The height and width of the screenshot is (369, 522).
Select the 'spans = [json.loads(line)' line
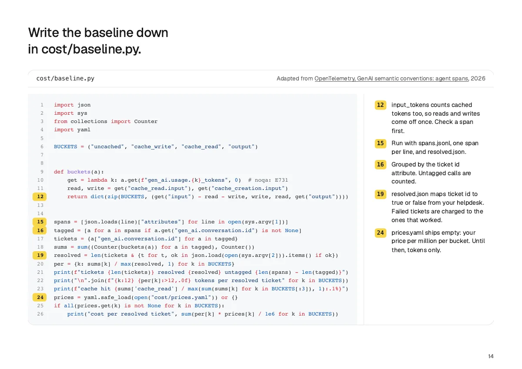click(171, 222)
